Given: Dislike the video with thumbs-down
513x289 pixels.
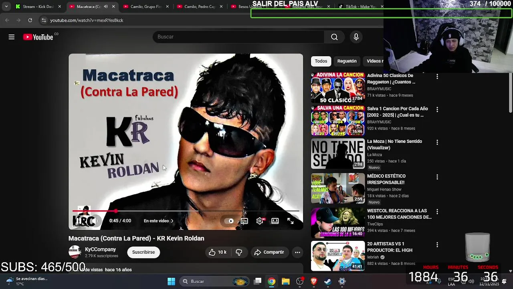Looking at the screenshot, I should pos(239,252).
